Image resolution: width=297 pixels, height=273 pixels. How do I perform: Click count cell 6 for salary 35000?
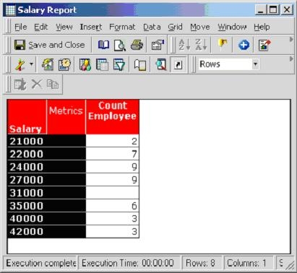[x=113, y=206]
